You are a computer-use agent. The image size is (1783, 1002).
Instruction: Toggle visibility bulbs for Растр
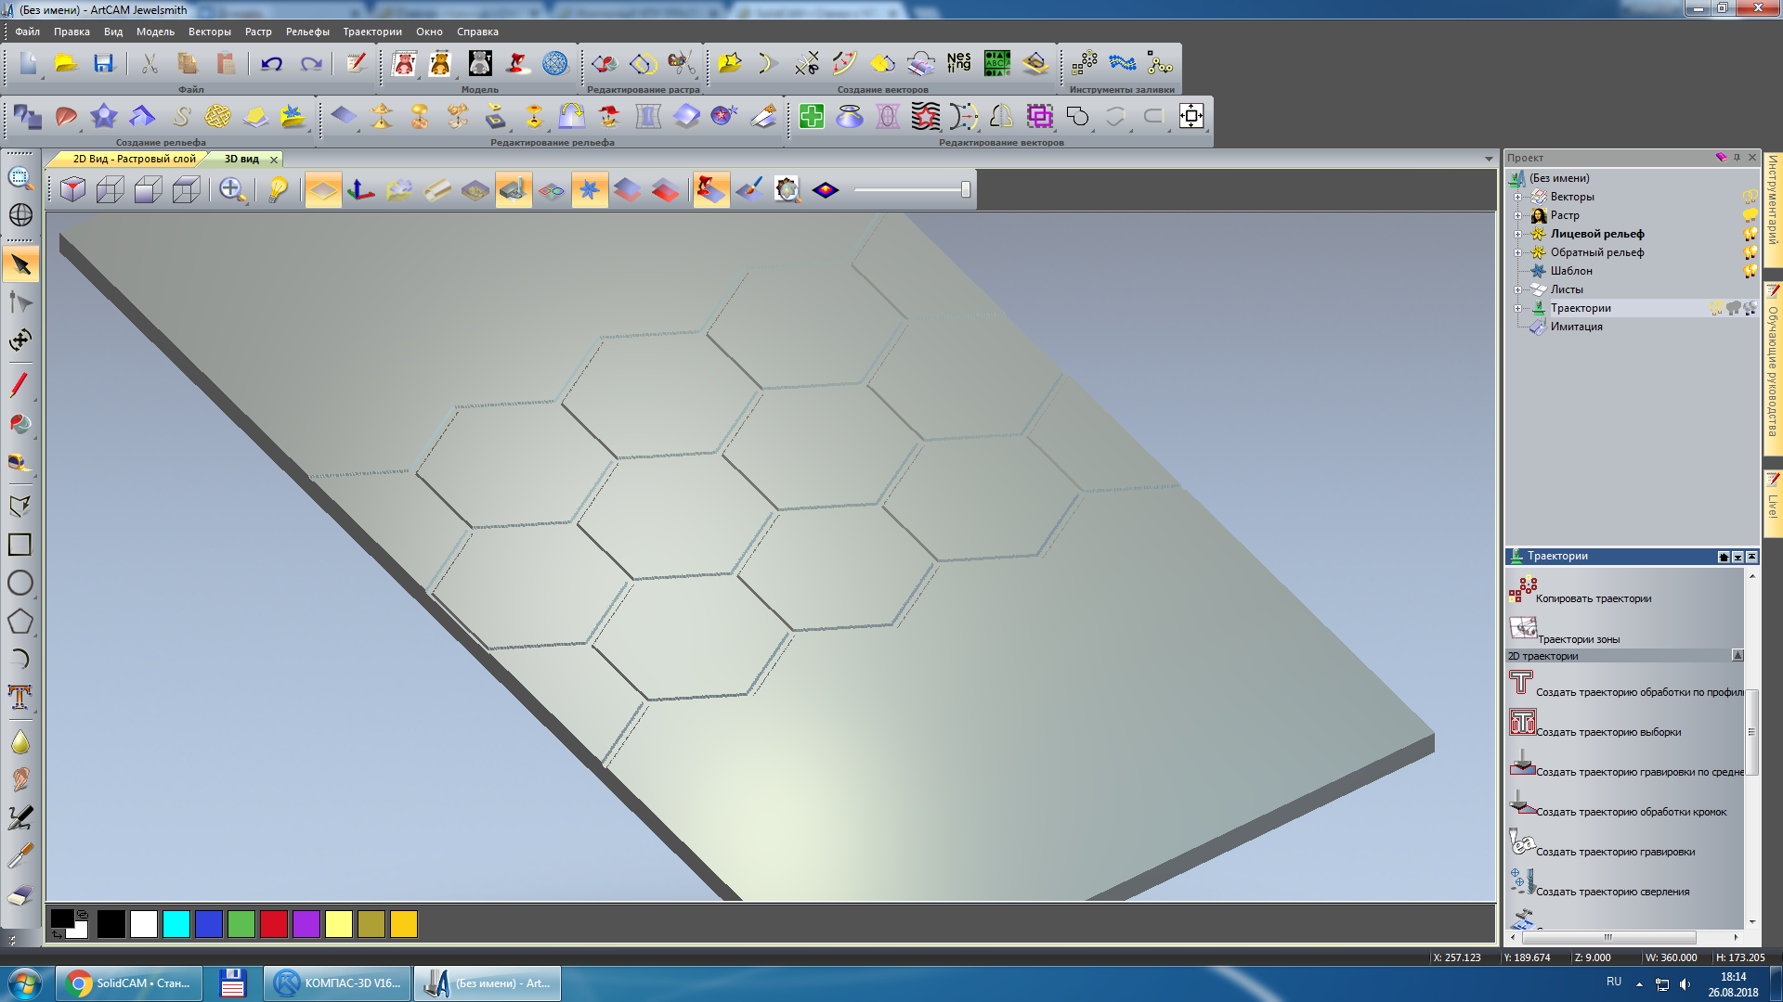(x=1750, y=215)
